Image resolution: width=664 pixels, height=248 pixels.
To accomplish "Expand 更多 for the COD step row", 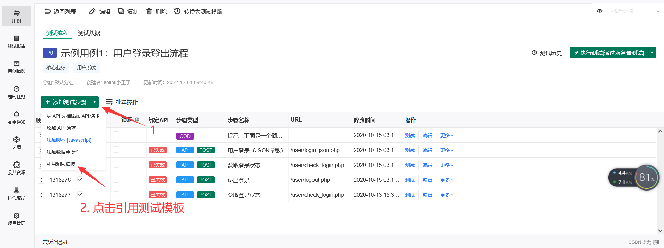I will [447, 135].
